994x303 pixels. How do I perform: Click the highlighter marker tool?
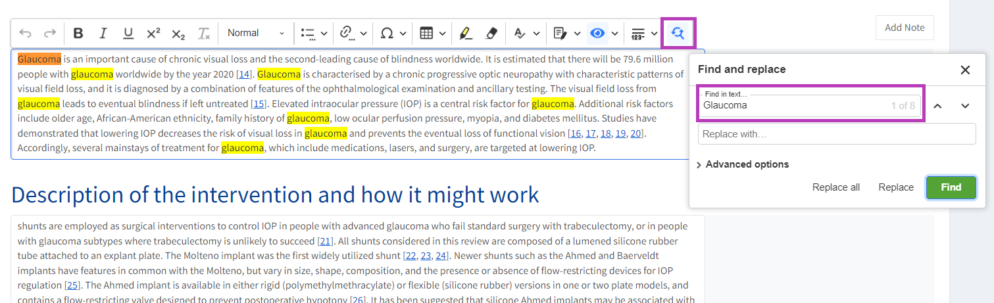(x=465, y=34)
